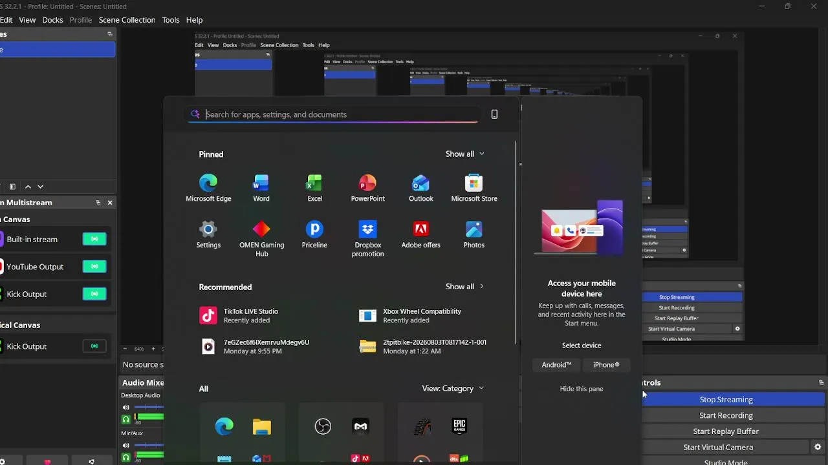Open the OBS Edit menu
This screenshot has height=465, width=828.
6,20
